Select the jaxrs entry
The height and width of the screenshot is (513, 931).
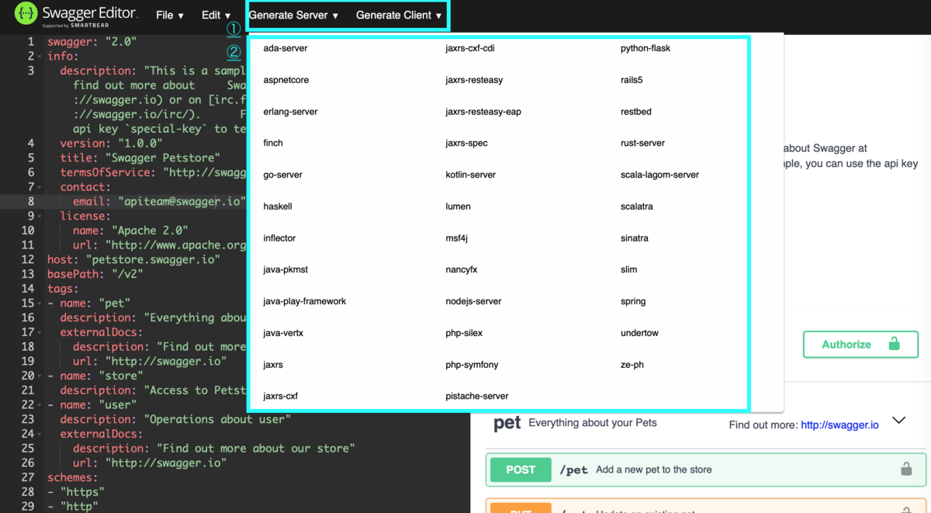(x=273, y=365)
